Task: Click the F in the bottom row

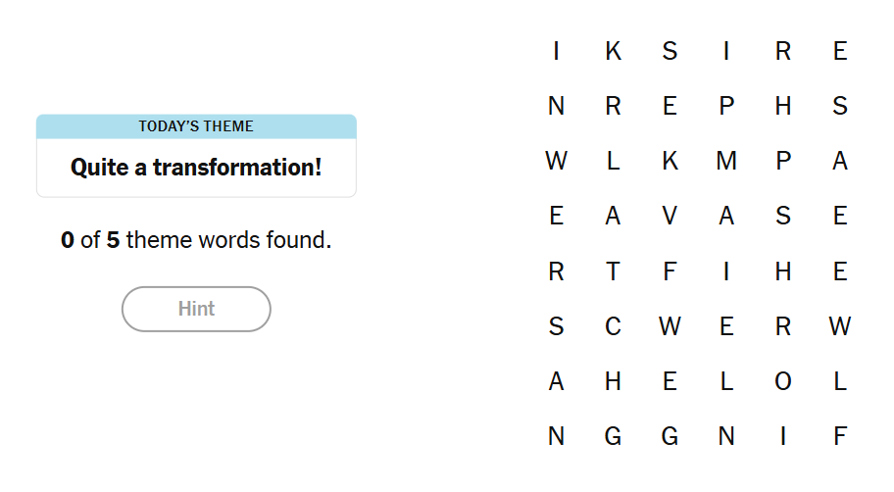Action: 840,436
